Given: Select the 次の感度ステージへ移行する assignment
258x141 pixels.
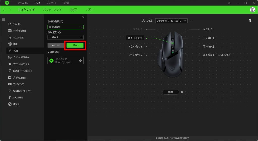Looking at the screenshot, I should click(216, 55).
